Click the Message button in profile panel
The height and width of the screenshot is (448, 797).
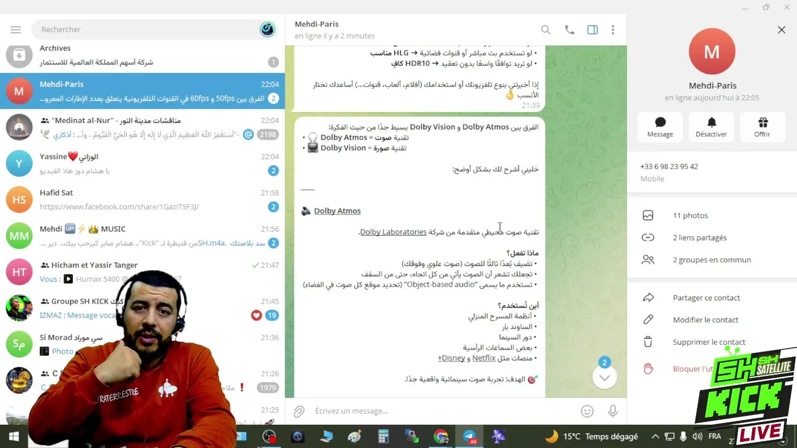(x=660, y=127)
